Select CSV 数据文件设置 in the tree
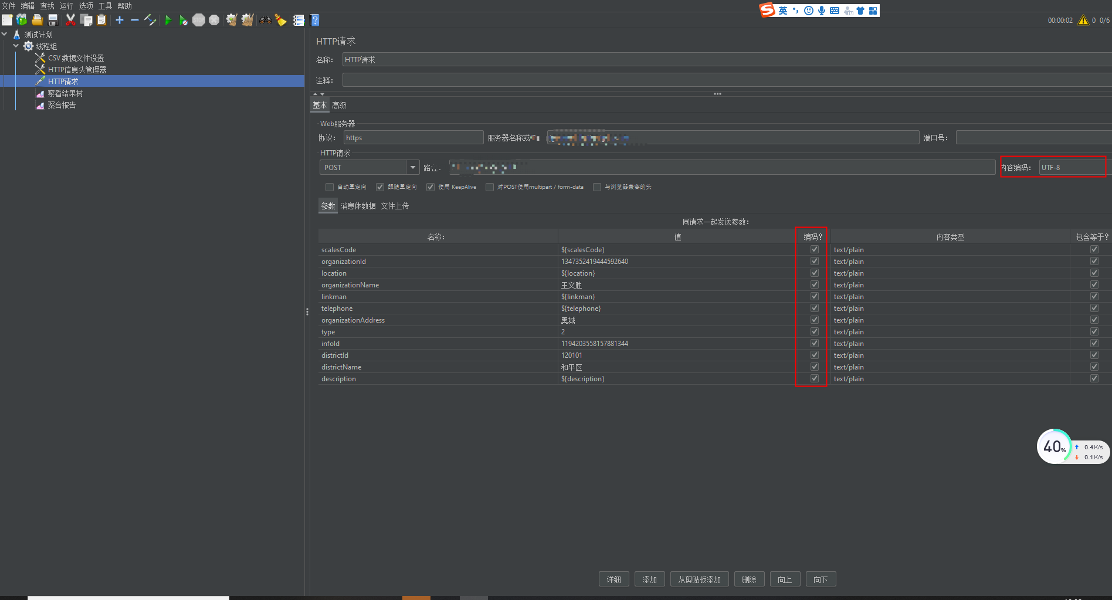Screen dimensions: 1112x600 point(76,58)
